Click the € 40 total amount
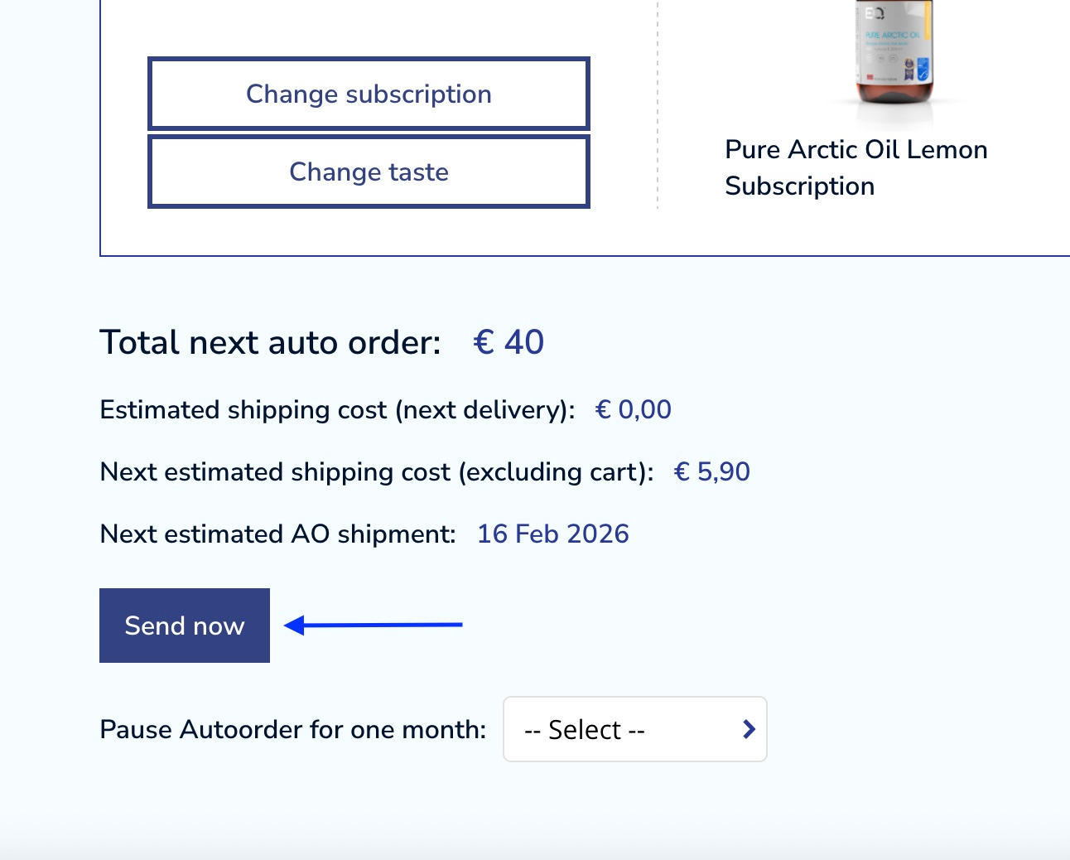The image size is (1070, 860). point(508,342)
